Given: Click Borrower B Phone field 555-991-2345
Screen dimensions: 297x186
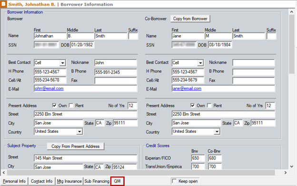Looking at the screenshot, I should click(116, 72).
